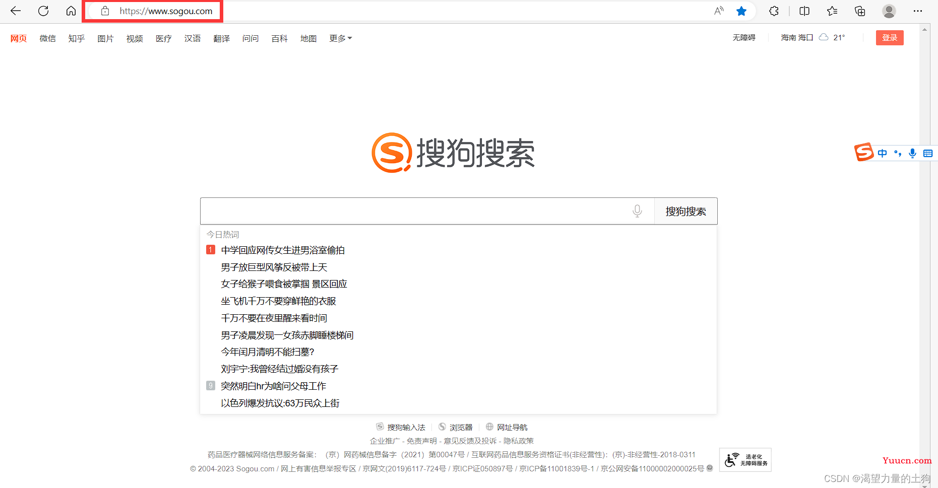The image size is (938, 488).
Task: Select hot search 中学回应网传女生进男浴室偷拍
Action: coord(283,250)
